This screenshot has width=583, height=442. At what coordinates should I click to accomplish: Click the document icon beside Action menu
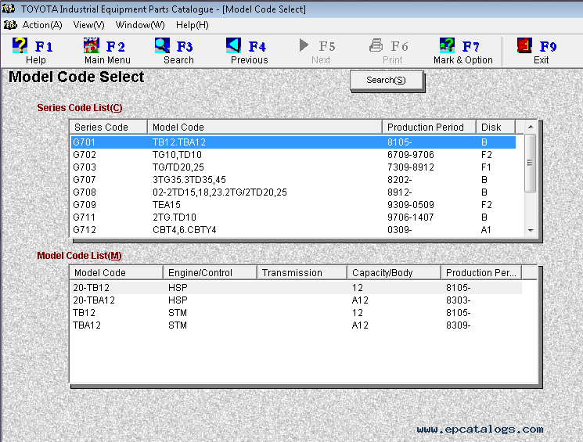[10, 25]
